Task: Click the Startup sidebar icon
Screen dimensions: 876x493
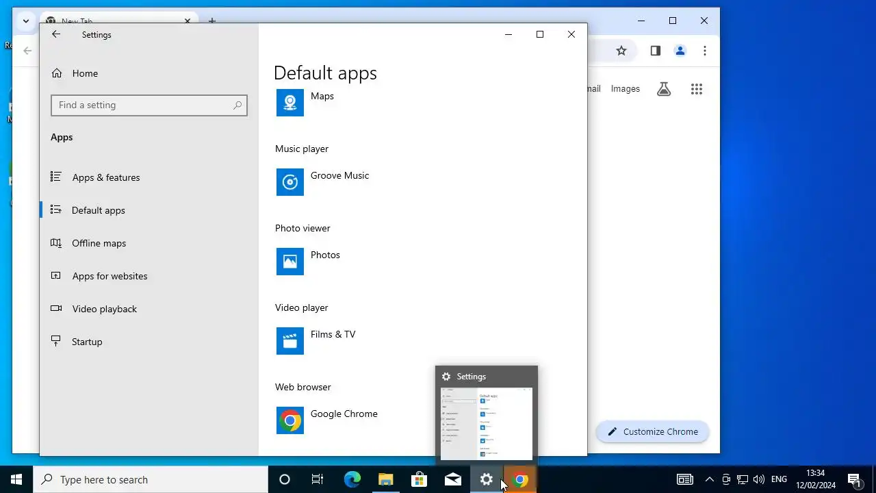Action: coord(56,341)
